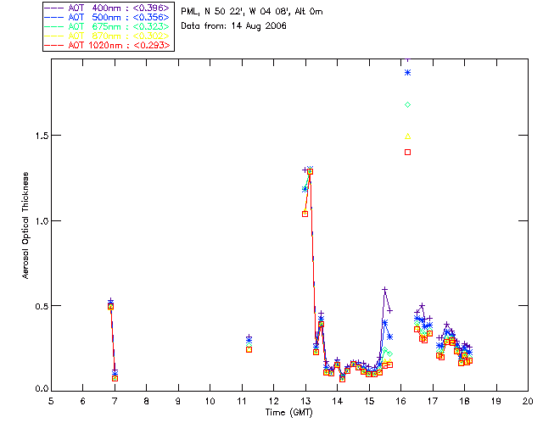Select the AOT 675nm legend entry
This screenshot has height=434, width=543.
pos(109,26)
